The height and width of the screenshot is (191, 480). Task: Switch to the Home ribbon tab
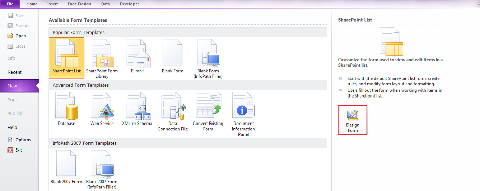32,4
